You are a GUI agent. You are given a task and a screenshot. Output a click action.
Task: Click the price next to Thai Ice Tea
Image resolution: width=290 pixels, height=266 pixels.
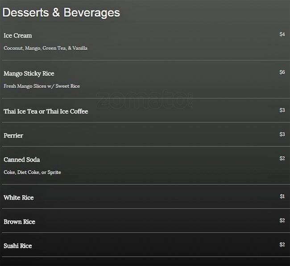(282, 110)
